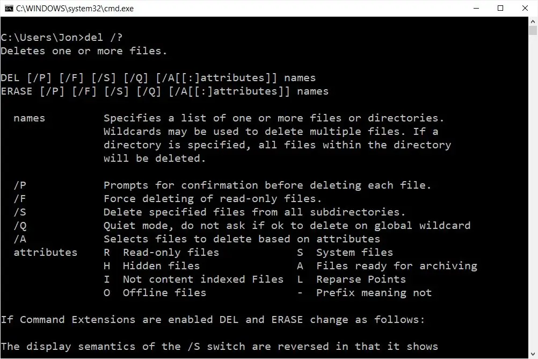Click the minimize window button
This screenshot has height=359, width=538.
pos(476,8)
